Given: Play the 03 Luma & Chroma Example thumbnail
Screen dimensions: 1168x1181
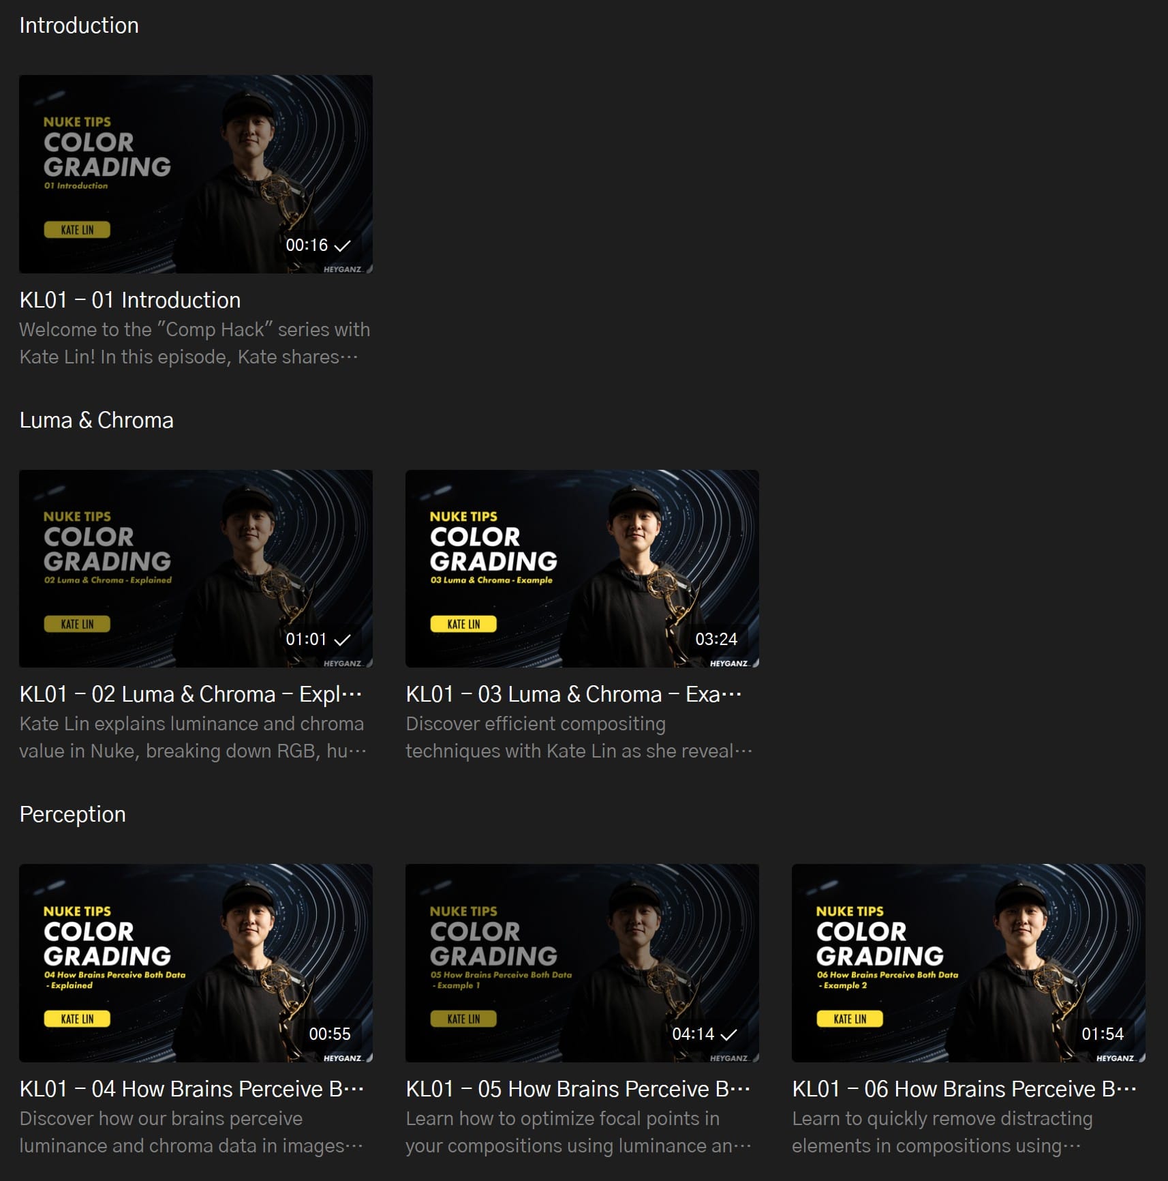Looking at the screenshot, I should [582, 568].
